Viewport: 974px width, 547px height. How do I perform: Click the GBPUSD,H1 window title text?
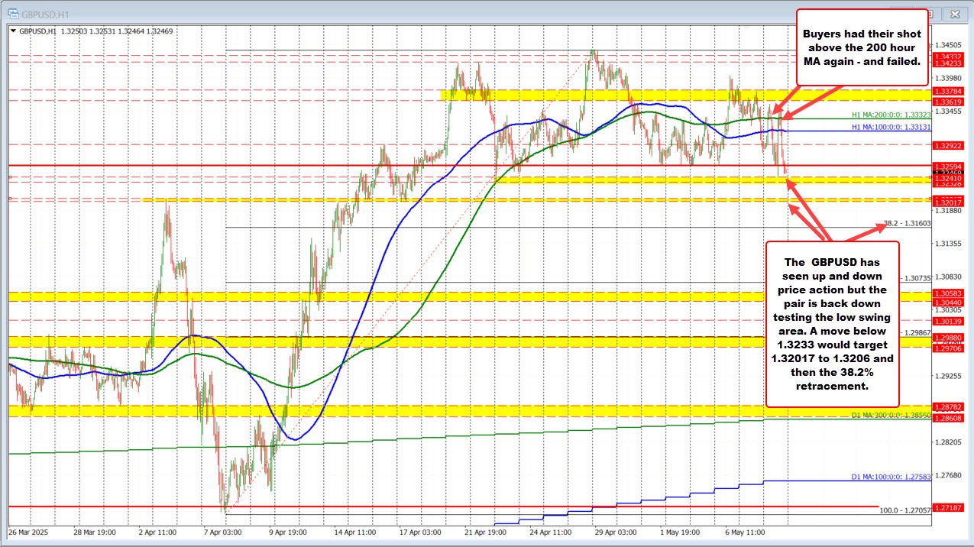click(x=45, y=13)
